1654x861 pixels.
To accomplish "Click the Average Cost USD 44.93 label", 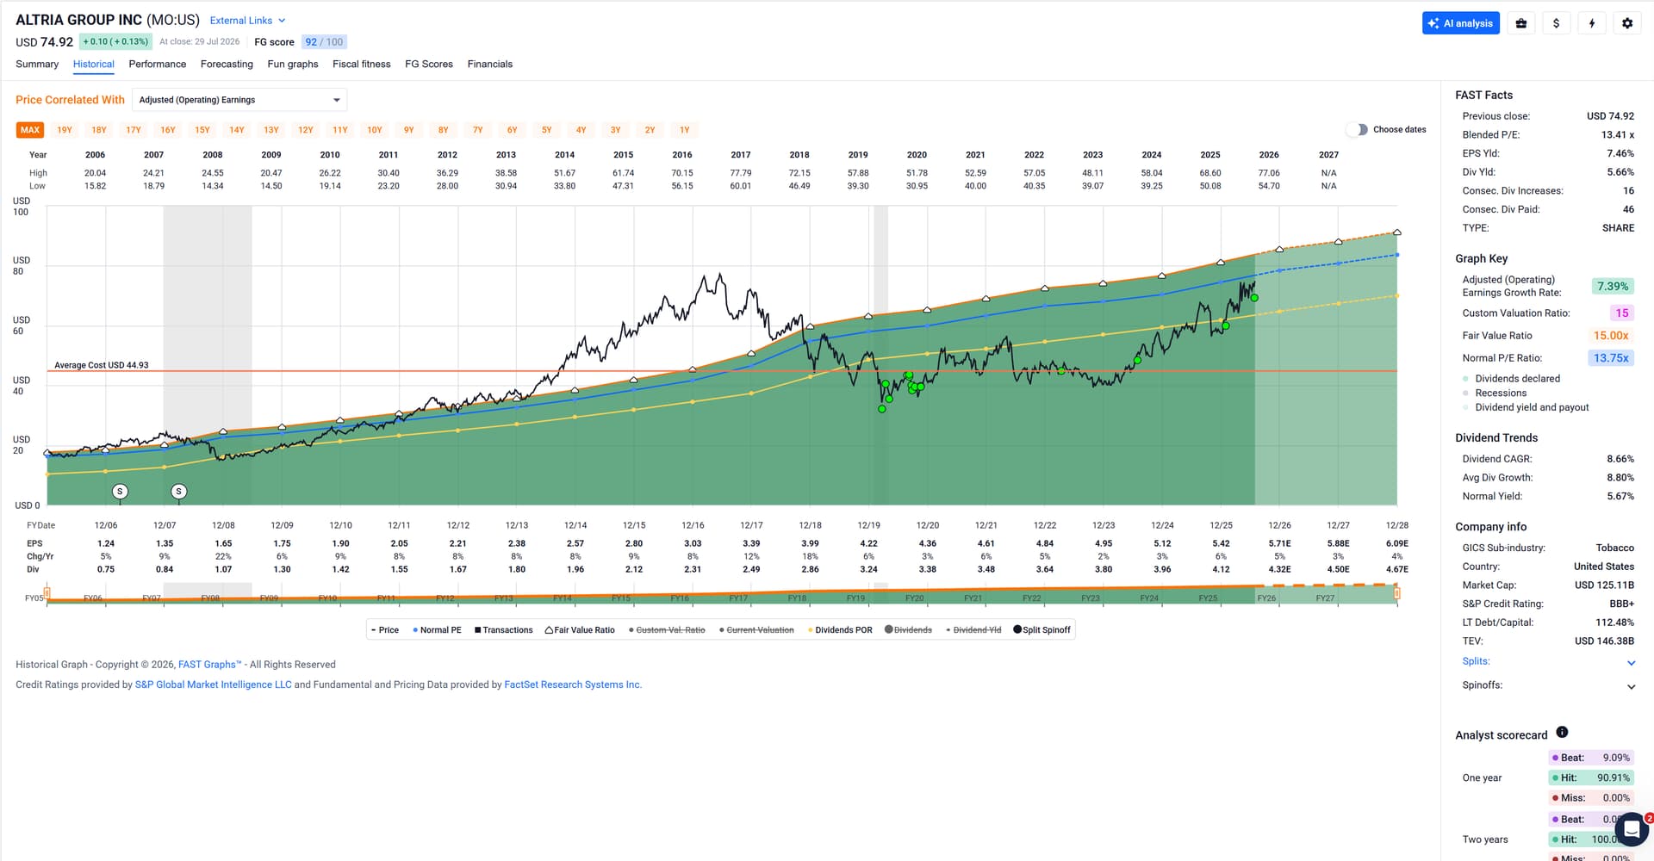I will click(x=102, y=365).
